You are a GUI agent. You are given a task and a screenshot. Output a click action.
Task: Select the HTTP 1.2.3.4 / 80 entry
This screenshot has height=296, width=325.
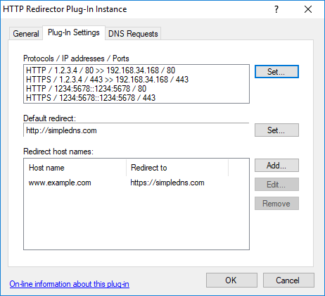coord(101,70)
